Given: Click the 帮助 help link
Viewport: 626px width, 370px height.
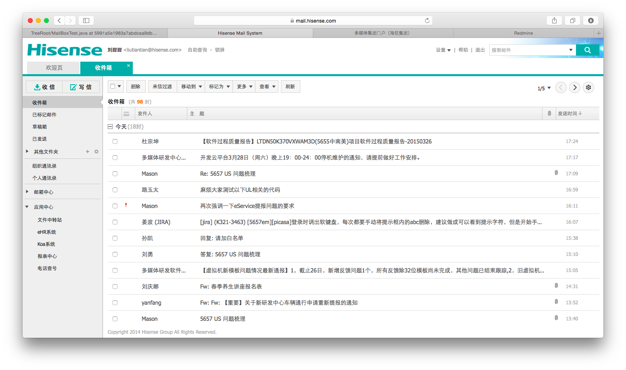Looking at the screenshot, I should [x=463, y=50].
